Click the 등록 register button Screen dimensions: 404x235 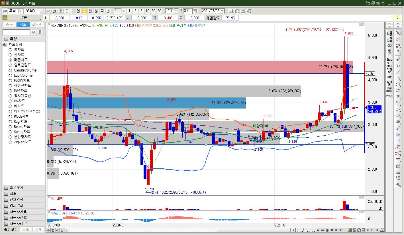click(26, 230)
